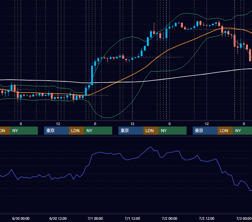
Task: Click the 7/2 00:00 date label
Action: (x=169, y=218)
